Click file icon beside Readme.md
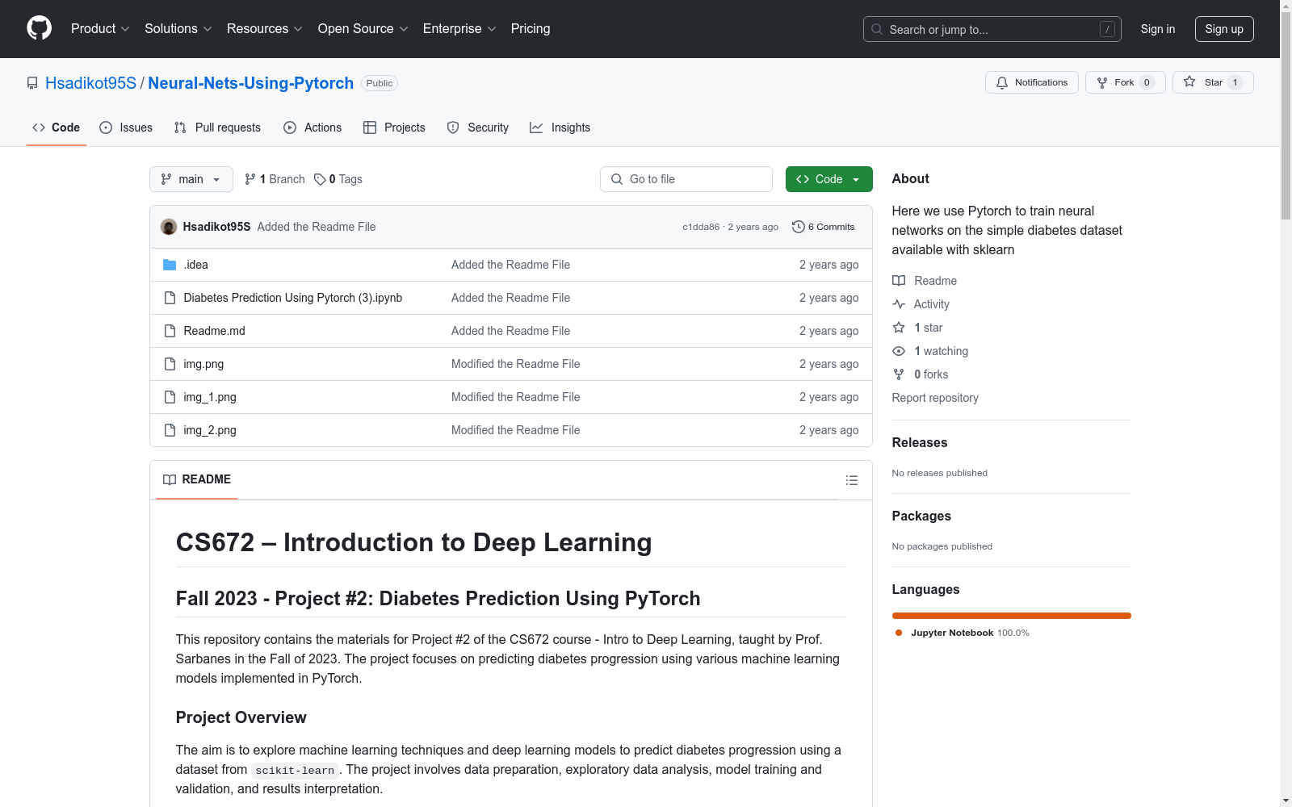 tap(170, 331)
